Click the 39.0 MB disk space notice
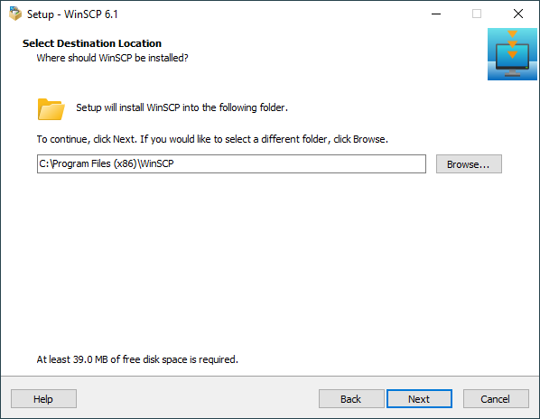540x419 pixels. coord(137,359)
